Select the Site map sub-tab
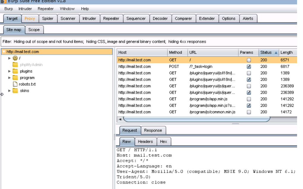Viewport: 303px width, 189px height. [14, 30]
